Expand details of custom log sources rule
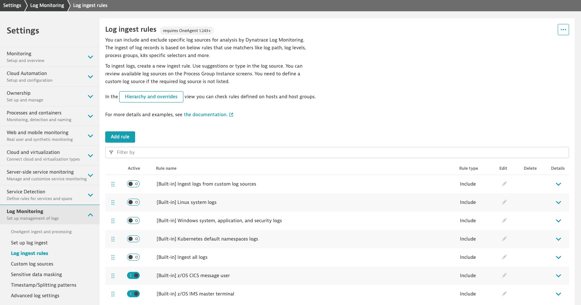Image resolution: width=581 pixels, height=305 pixels. [558, 184]
